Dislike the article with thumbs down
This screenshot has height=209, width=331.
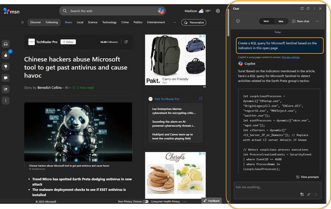6,67
